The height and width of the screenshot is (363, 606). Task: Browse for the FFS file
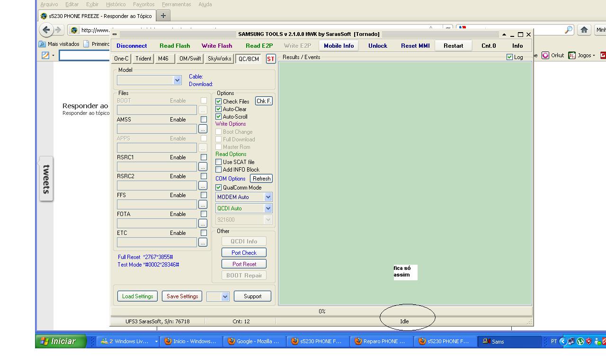click(x=203, y=205)
